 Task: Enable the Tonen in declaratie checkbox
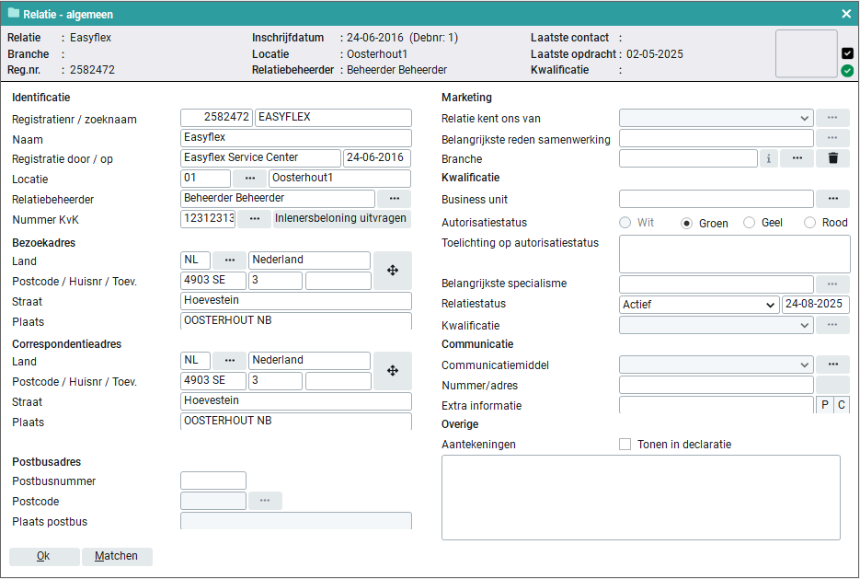[x=626, y=445]
